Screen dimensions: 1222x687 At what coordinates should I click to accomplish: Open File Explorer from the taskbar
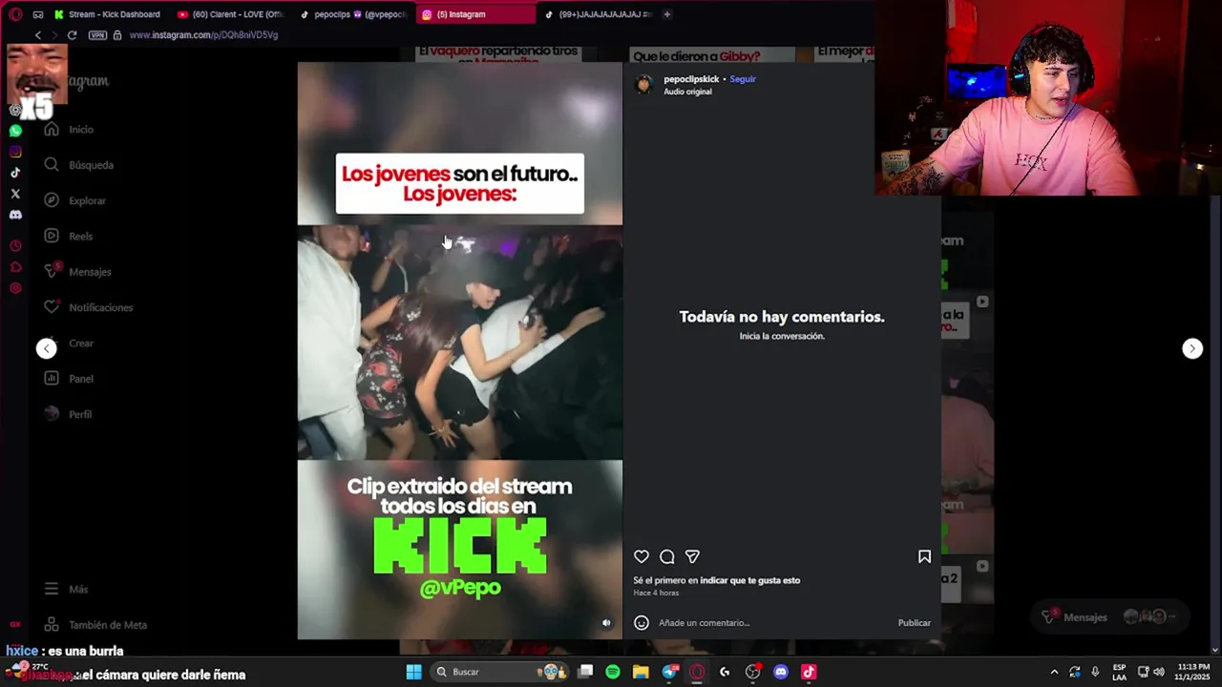click(641, 672)
